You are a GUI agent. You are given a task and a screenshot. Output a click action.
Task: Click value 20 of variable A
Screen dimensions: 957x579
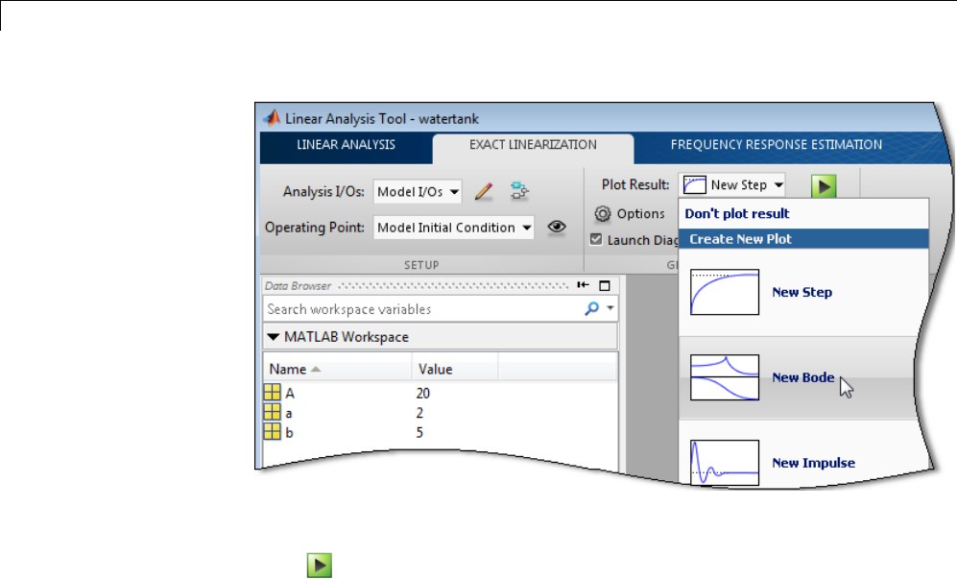(x=423, y=394)
